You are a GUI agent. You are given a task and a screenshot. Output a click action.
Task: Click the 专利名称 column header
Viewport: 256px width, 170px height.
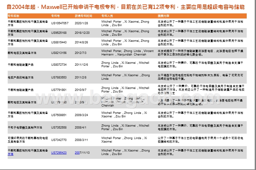pos(13,16)
